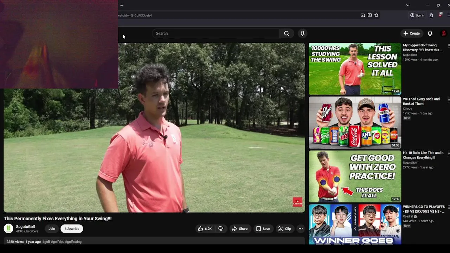450x253 pixels.
Task: Open YouTube notifications bell
Action: click(430, 33)
